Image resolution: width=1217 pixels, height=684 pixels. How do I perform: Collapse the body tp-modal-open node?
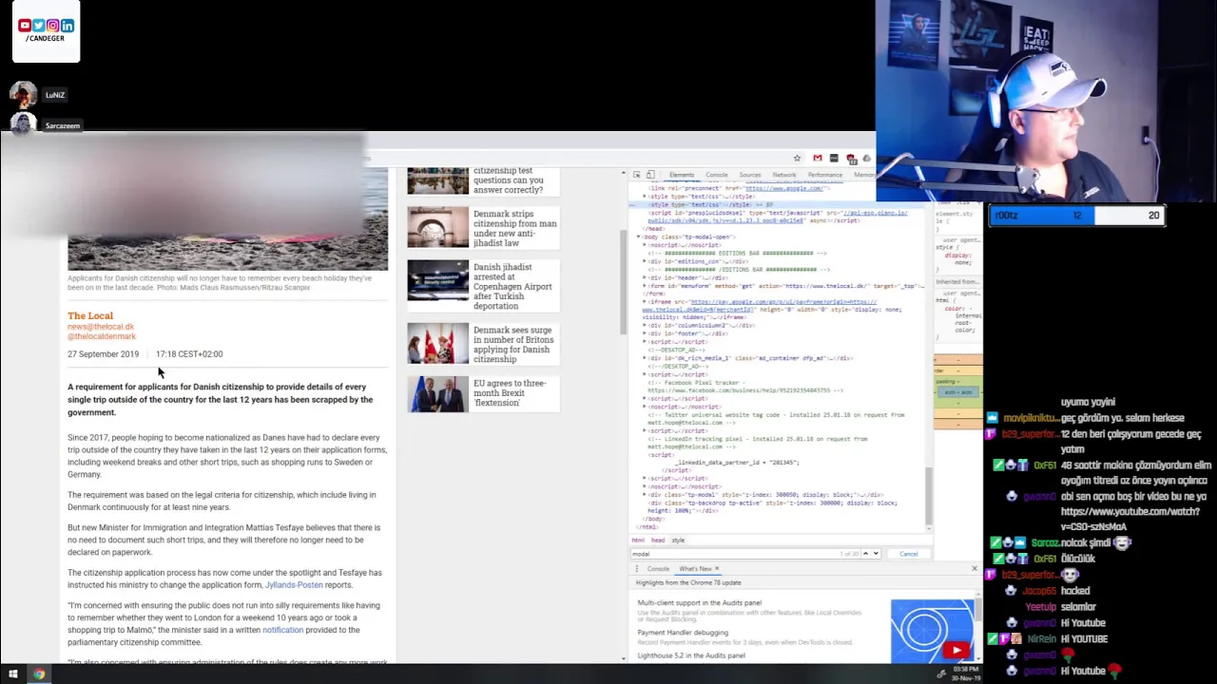click(639, 237)
